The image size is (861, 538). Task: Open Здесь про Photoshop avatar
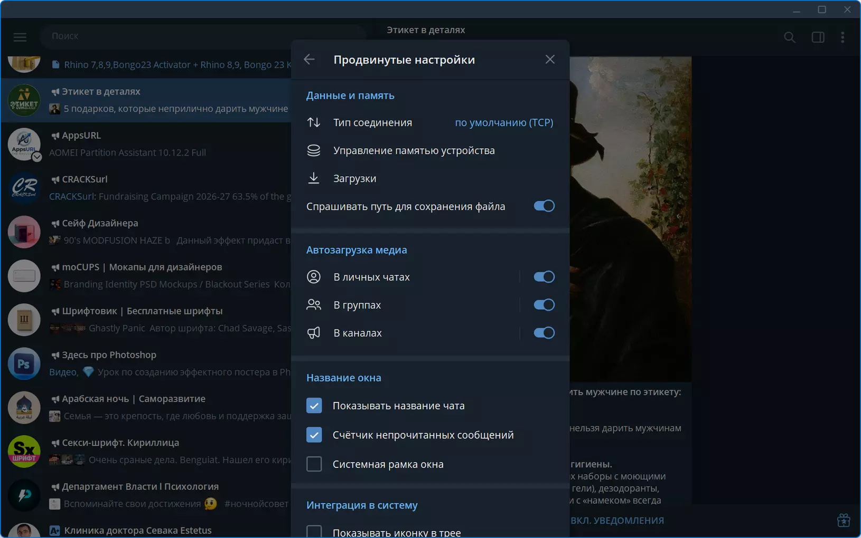[x=24, y=363]
